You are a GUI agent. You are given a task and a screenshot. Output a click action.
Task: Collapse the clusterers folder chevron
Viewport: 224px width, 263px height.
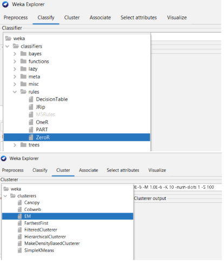pyautogui.click(x=5, y=196)
